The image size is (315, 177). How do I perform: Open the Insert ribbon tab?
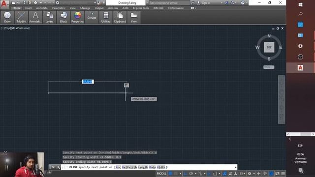coord(28,8)
